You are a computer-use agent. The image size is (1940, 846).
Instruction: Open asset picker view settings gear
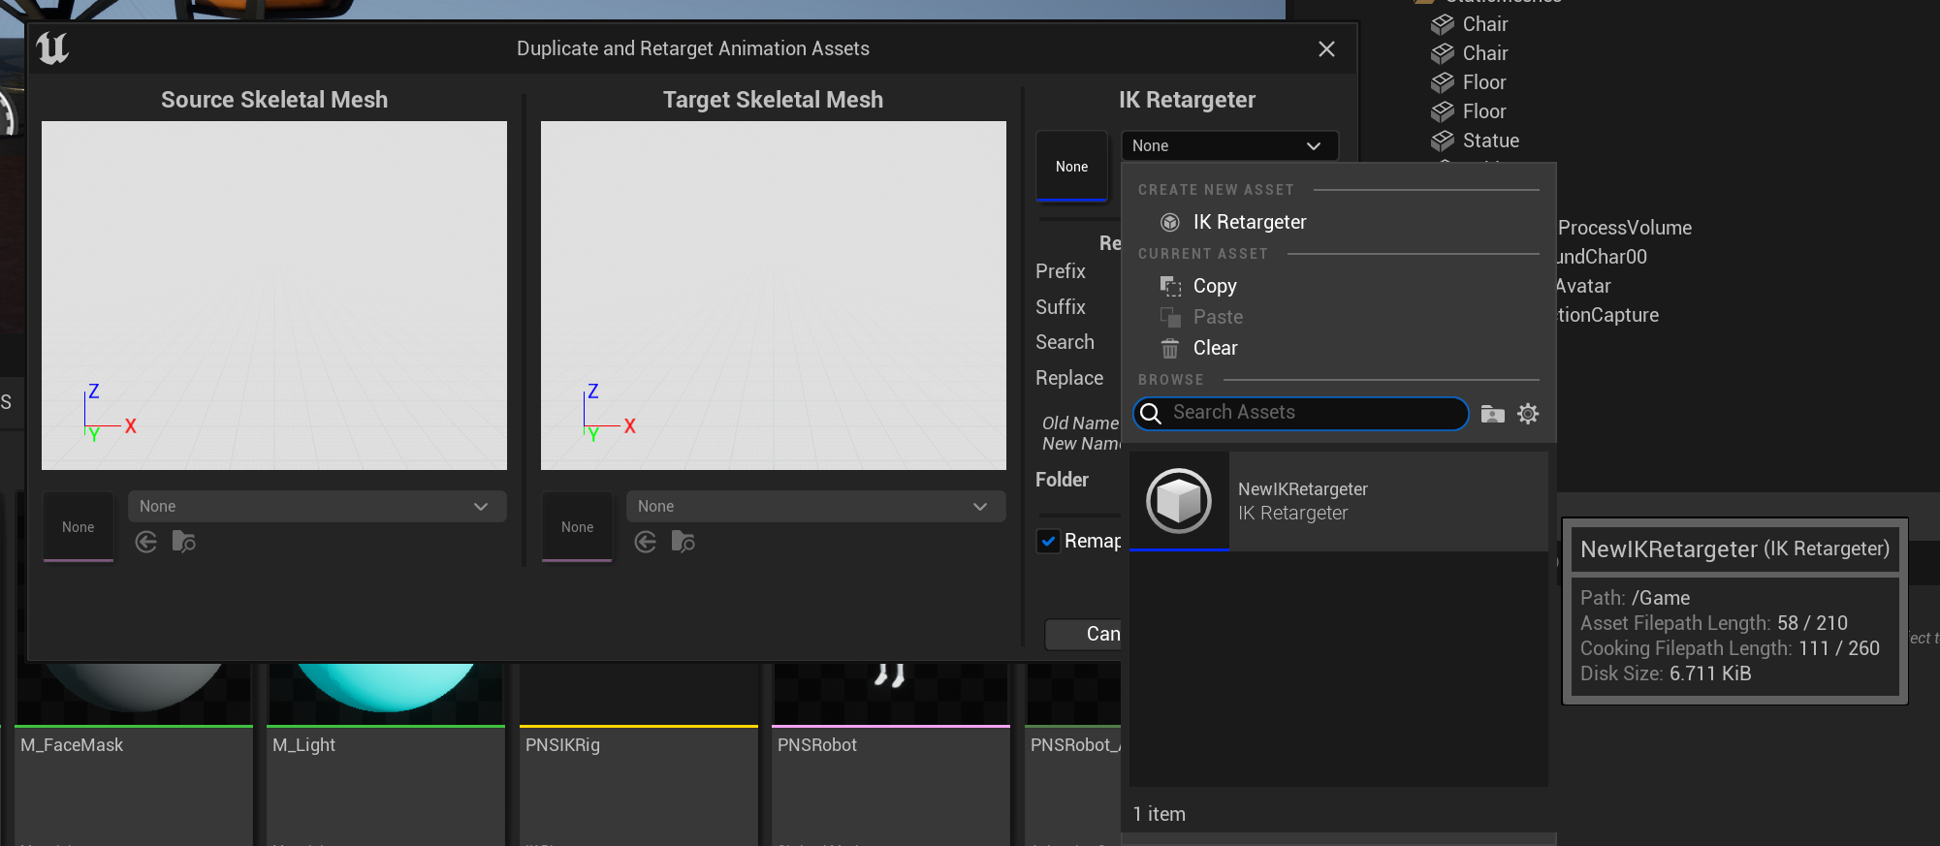point(1528,414)
